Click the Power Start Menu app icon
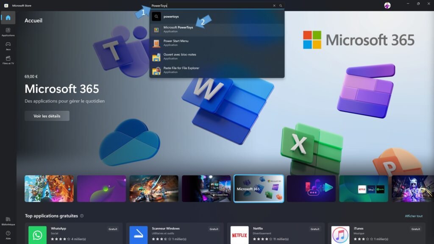Viewport: 434px width, 244px height. 156,44
